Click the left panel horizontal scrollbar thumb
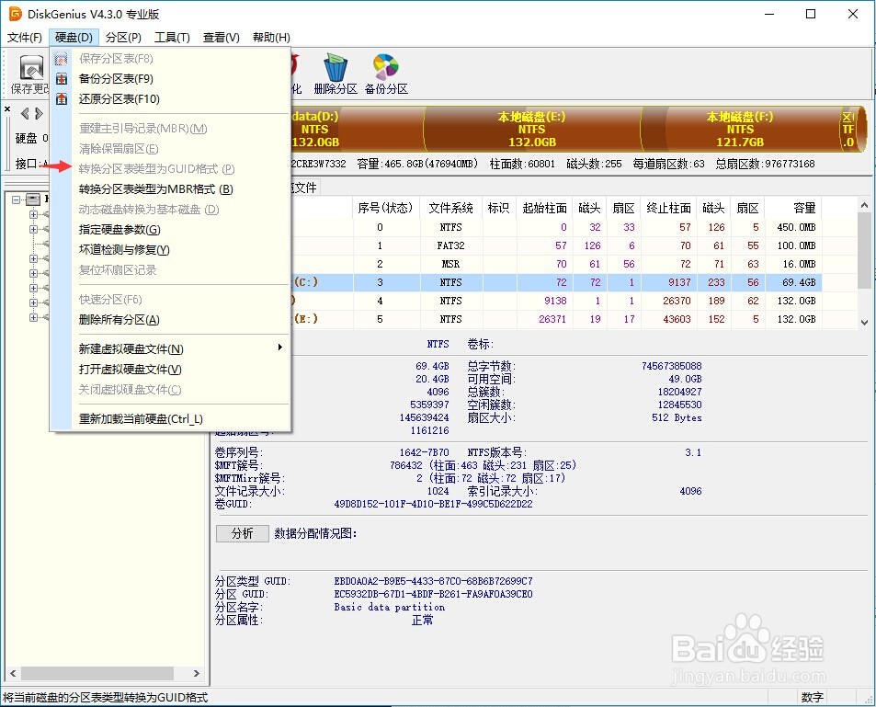 97,674
